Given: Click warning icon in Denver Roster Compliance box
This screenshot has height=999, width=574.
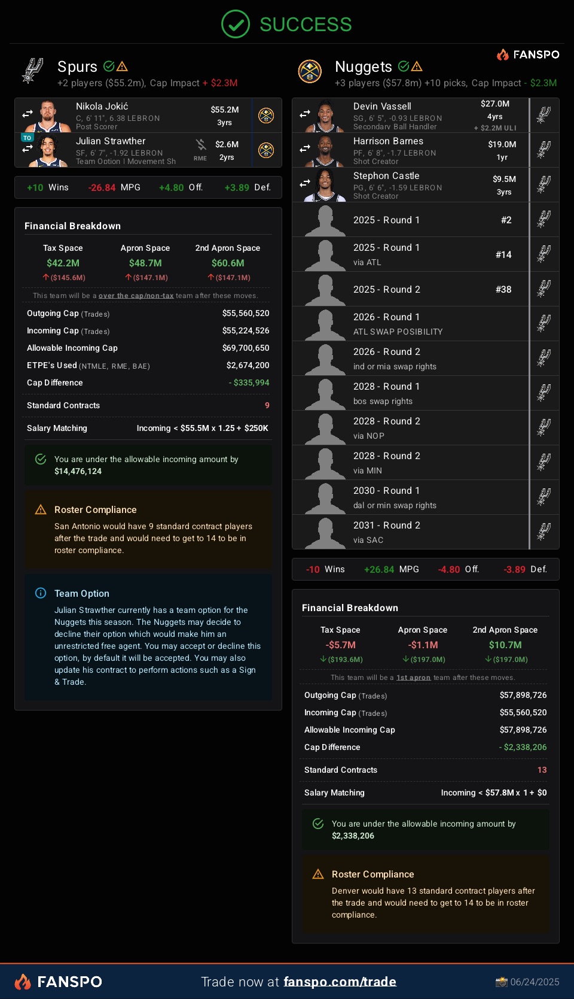Looking at the screenshot, I should [x=318, y=874].
